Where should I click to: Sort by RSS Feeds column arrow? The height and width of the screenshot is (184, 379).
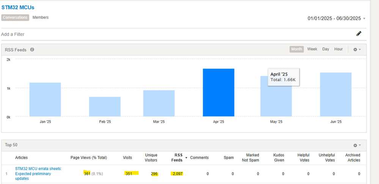click(x=186, y=158)
